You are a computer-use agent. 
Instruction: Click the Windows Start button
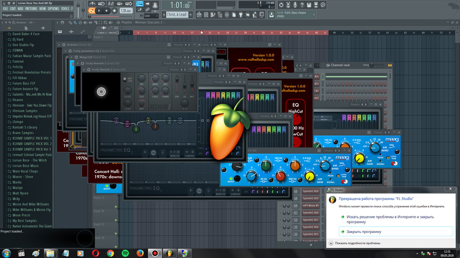pos(6,253)
